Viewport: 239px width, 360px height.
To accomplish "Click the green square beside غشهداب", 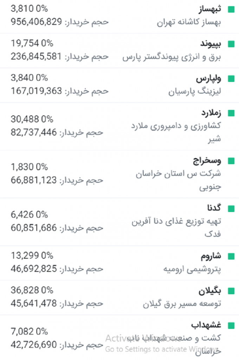I will click(231, 325).
